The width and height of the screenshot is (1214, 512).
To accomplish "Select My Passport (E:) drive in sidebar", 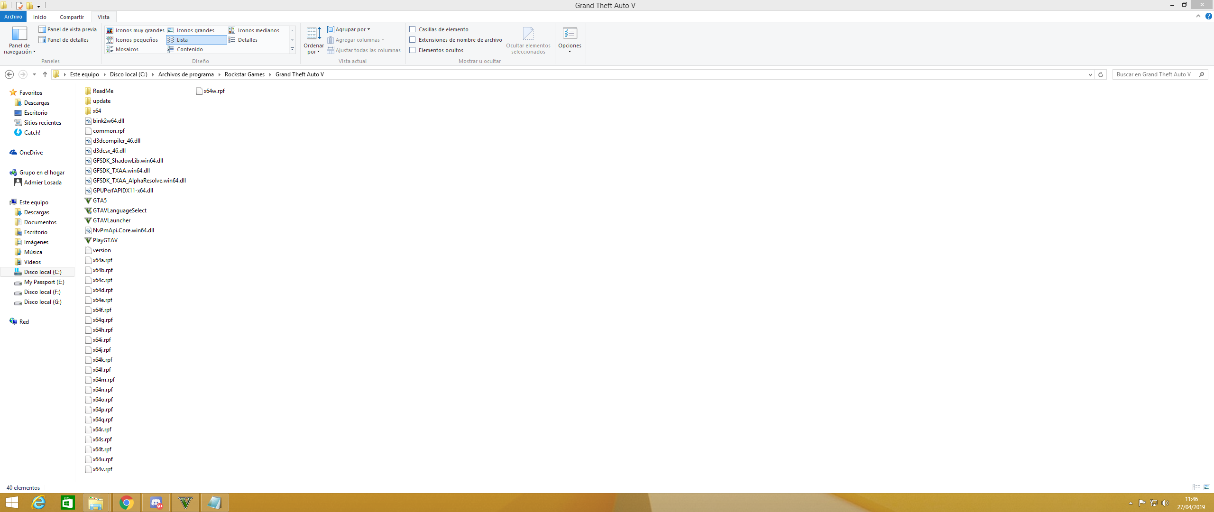I will point(44,282).
